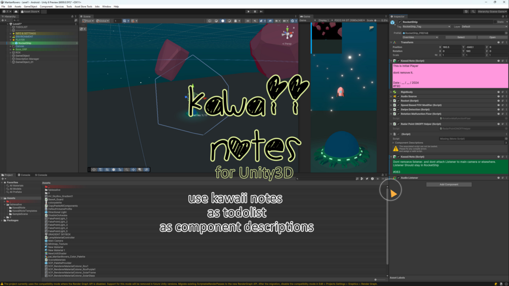Select the last tool in scene overlay toolbar
Screen dimensions: 509x286
click(146, 170)
